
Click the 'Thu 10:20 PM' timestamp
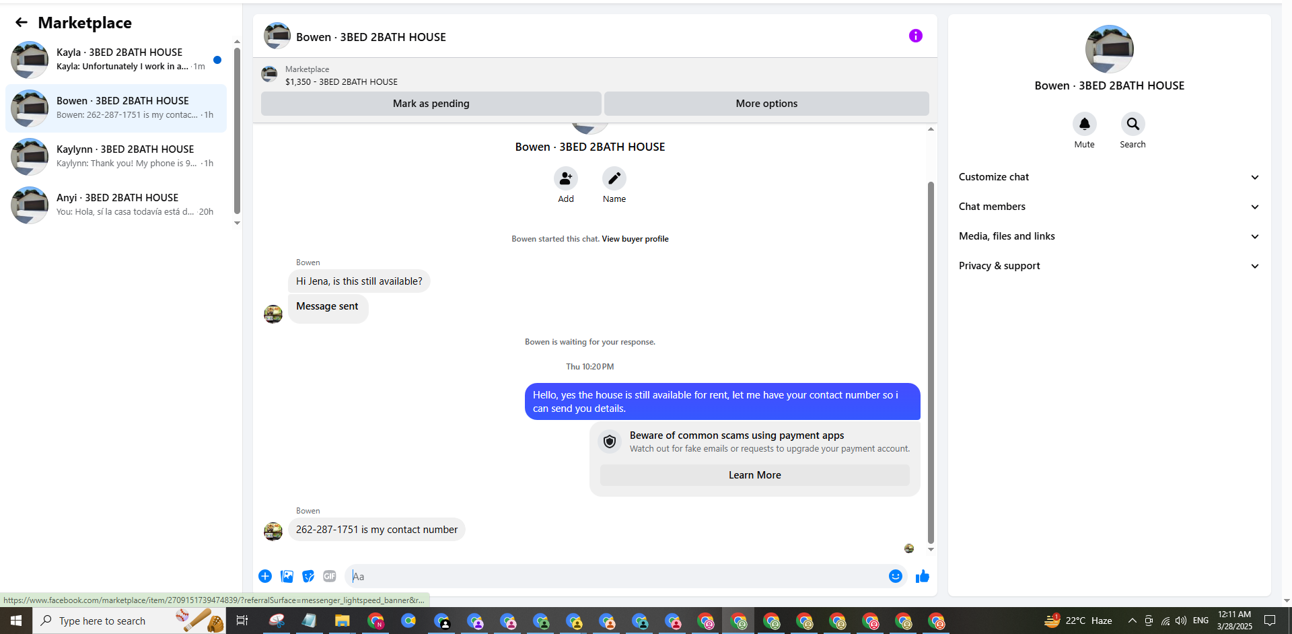tap(589, 367)
